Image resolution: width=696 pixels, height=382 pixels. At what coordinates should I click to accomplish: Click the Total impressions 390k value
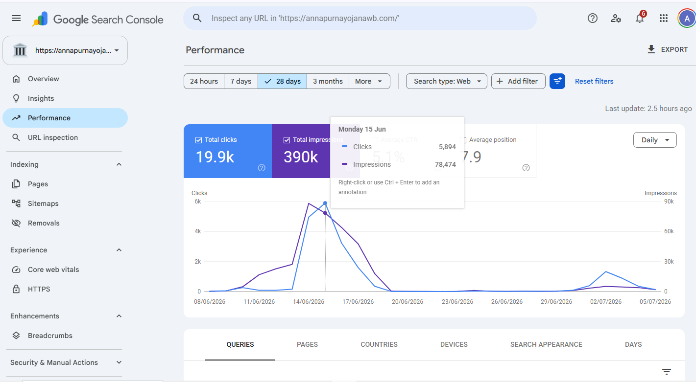(x=301, y=157)
